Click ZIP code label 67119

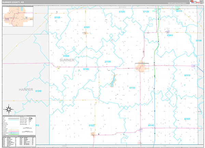click(x=187, y=75)
